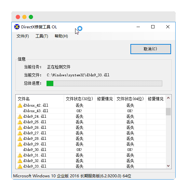Image resolution: width=187 pixels, height=191 pixels.
Task: Open the 工具(T) menu
Action: click(42, 36)
